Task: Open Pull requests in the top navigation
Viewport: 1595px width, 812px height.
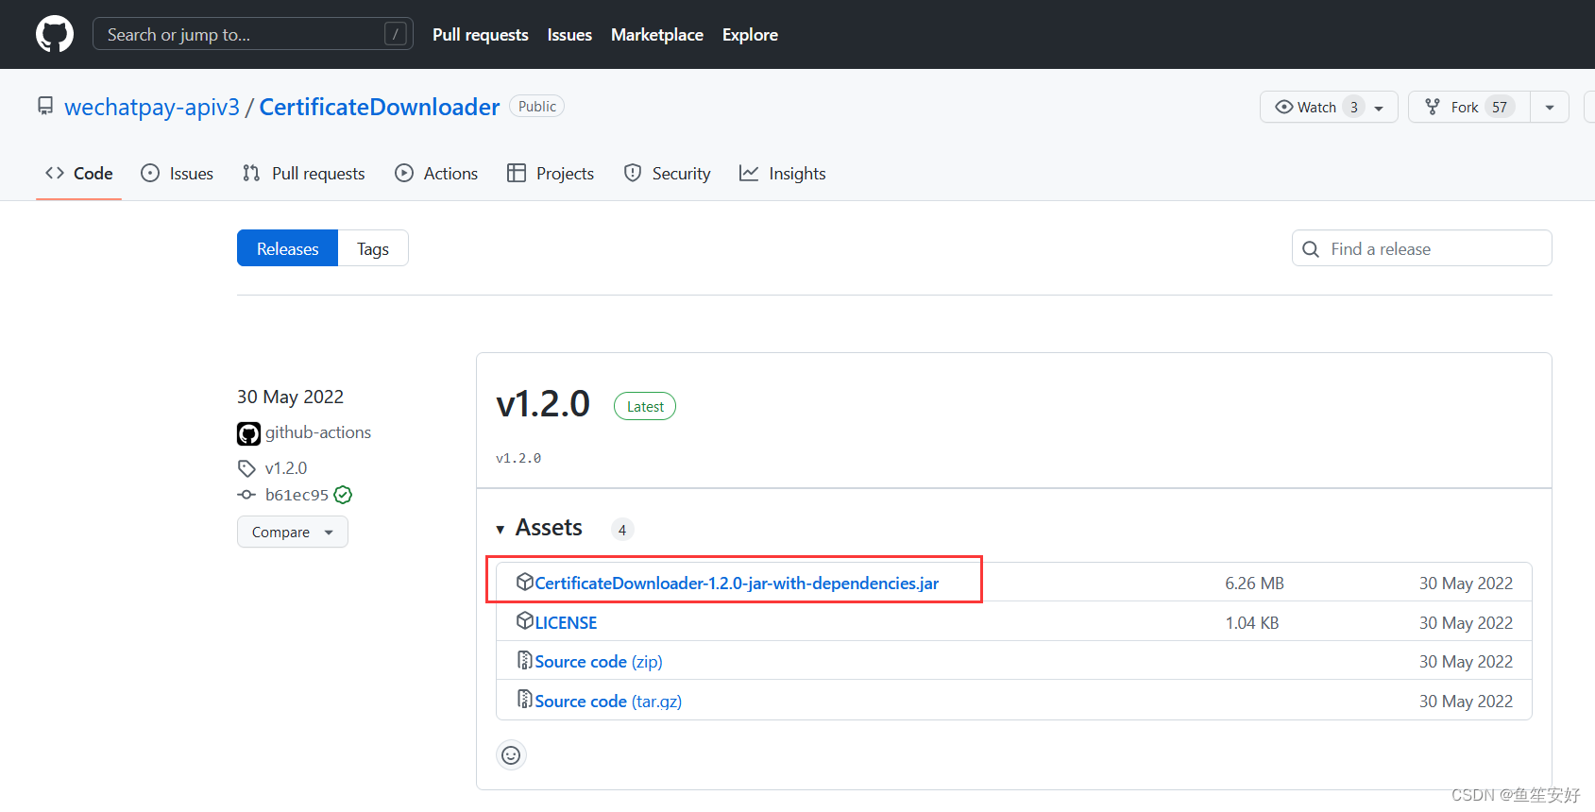Action: pyautogui.click(x=481, y=34)
